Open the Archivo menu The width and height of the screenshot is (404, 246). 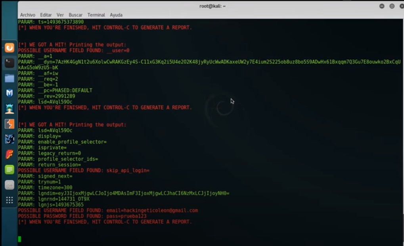click(28, 15)
